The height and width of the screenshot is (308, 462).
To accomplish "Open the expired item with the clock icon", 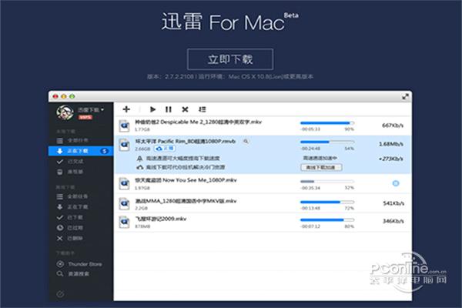I will tap(70, 228).
